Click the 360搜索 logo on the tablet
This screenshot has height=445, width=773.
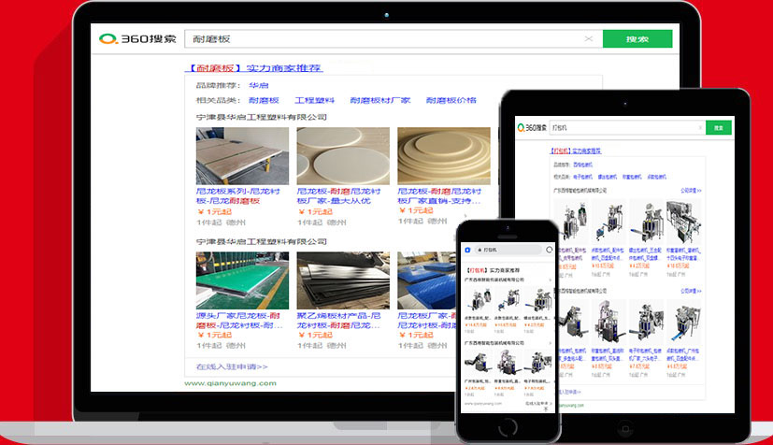point(532,128)
